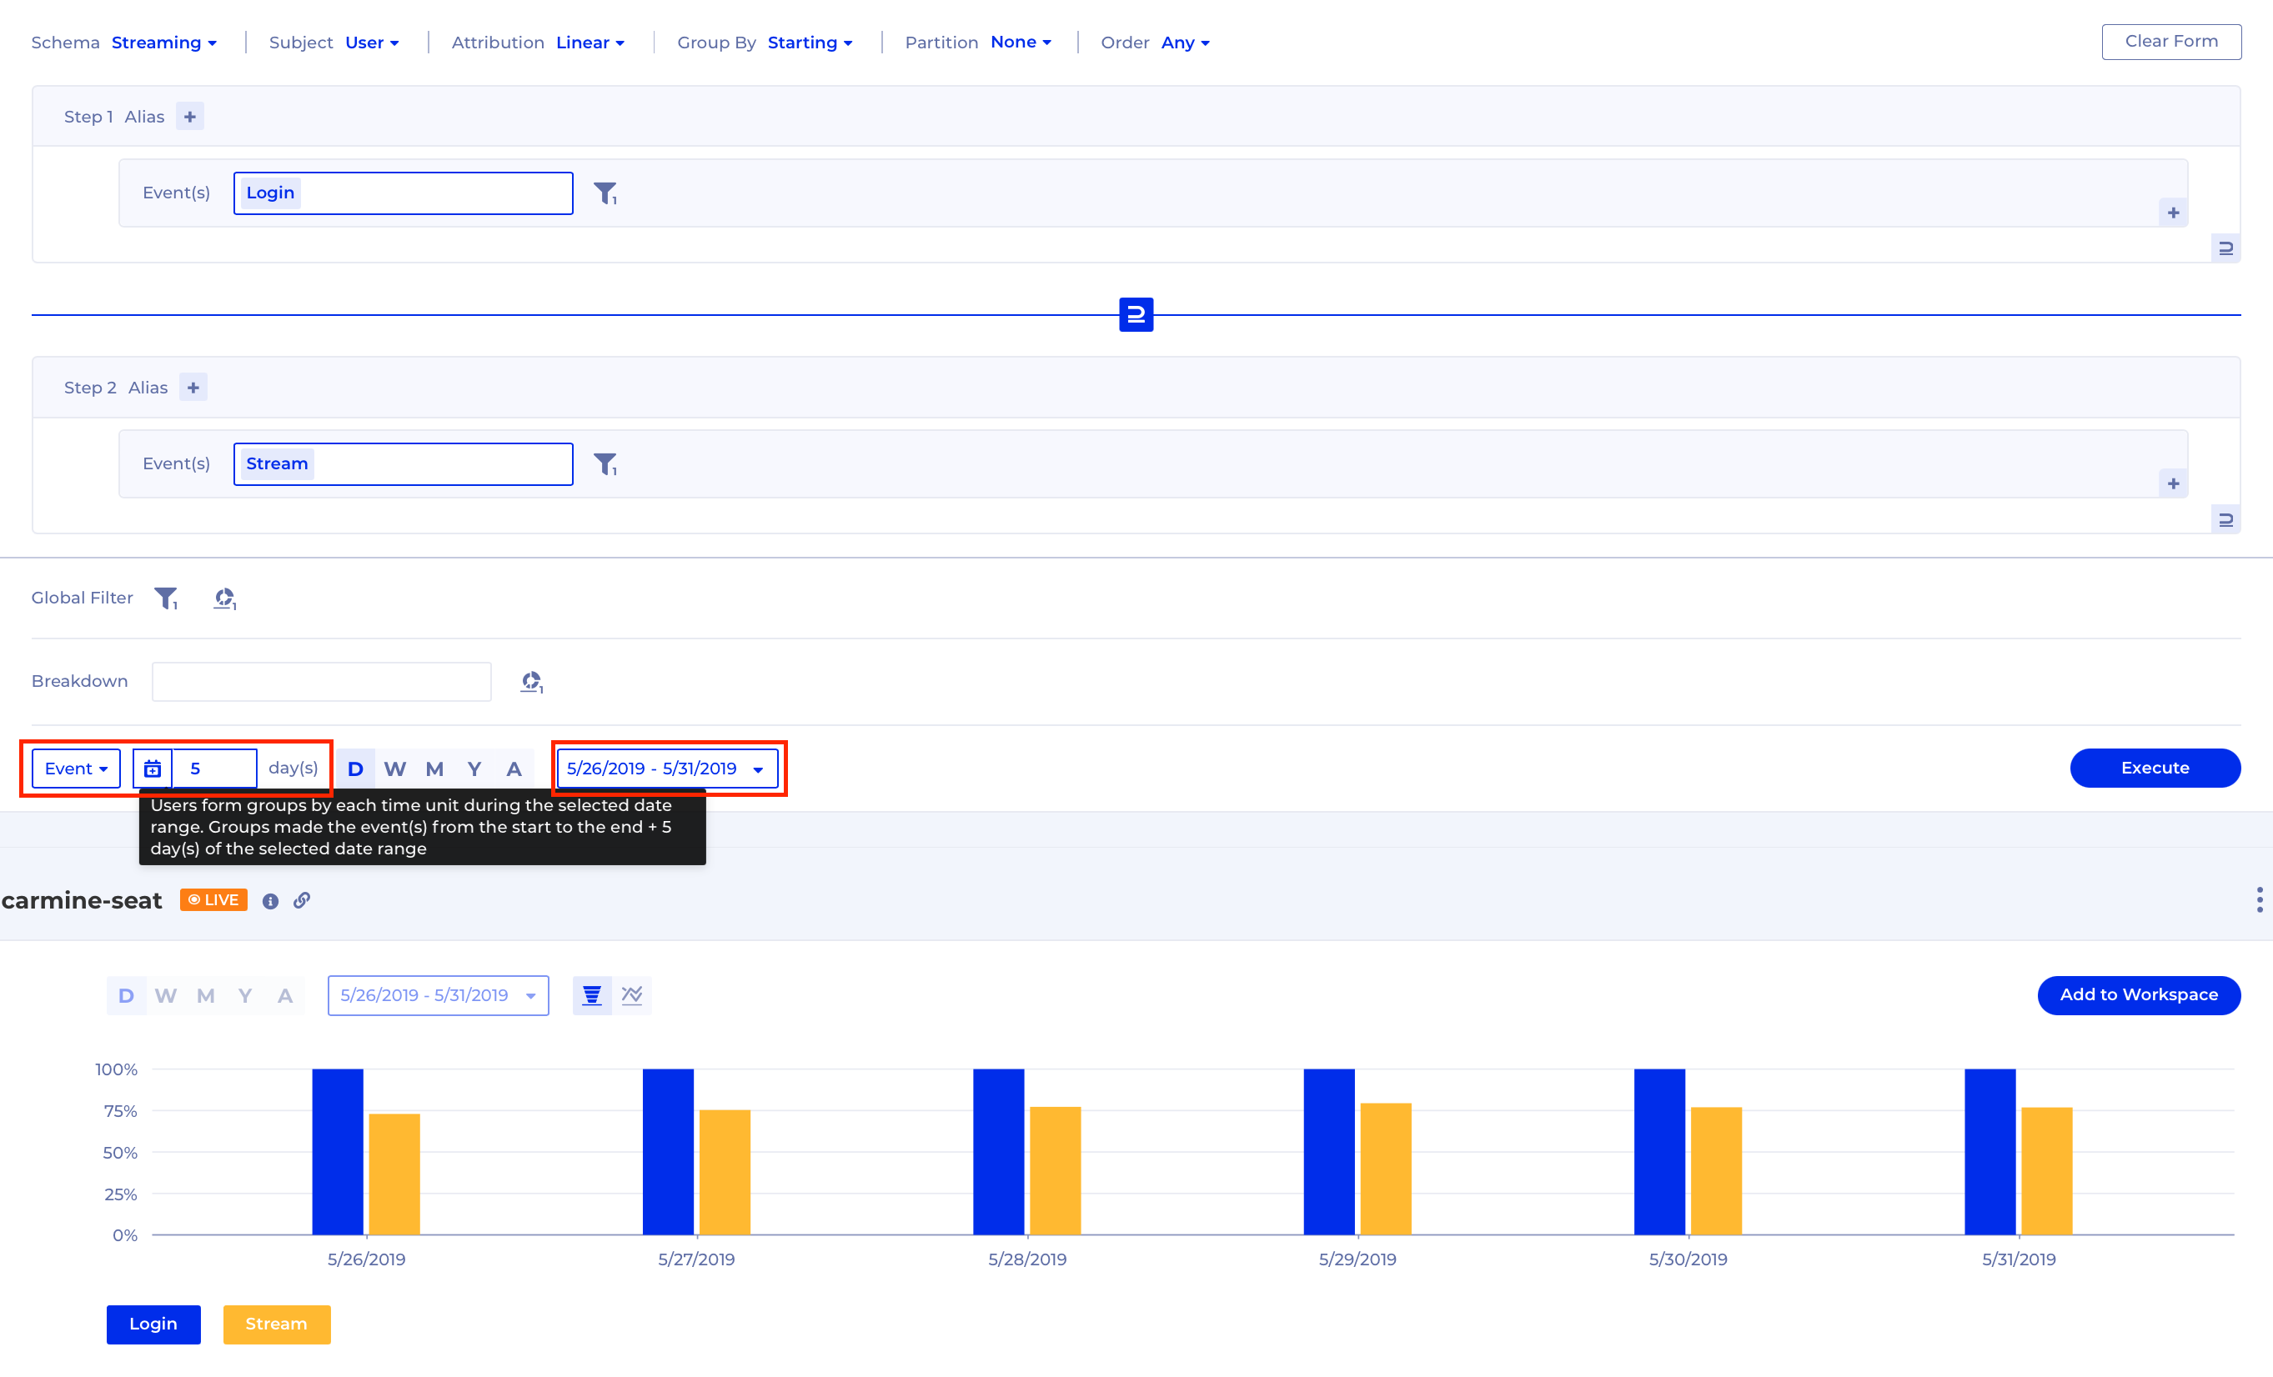Copy link icon next to carmine-seat title
The width and height of the screenshot is (2273, 1377).
point(302,900)
